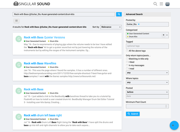Remove Guitar_Stu from Posted by field
Viewport: 180px width, 132px height.
(139, 24)
